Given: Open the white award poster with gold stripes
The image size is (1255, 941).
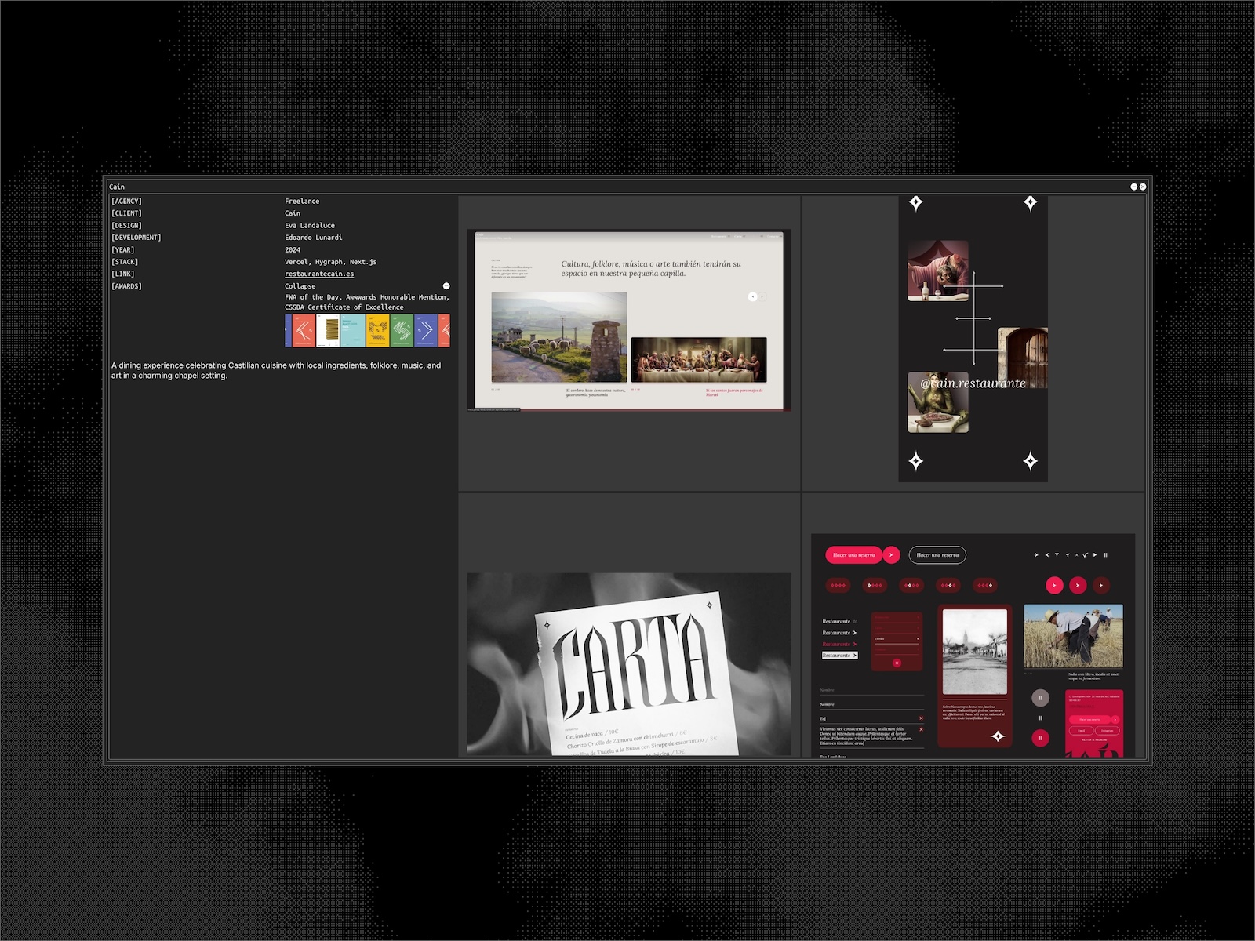Looking at the screenshot, I should tap(328, 331).
